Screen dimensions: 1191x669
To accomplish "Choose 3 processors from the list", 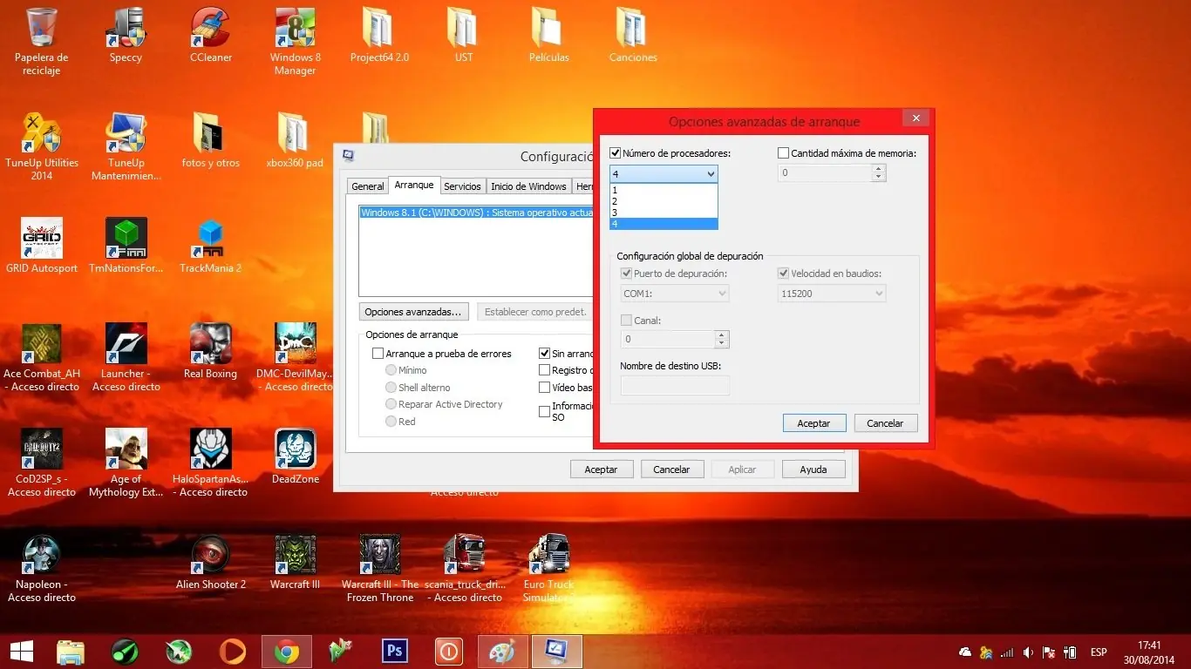I will point(664,213).
